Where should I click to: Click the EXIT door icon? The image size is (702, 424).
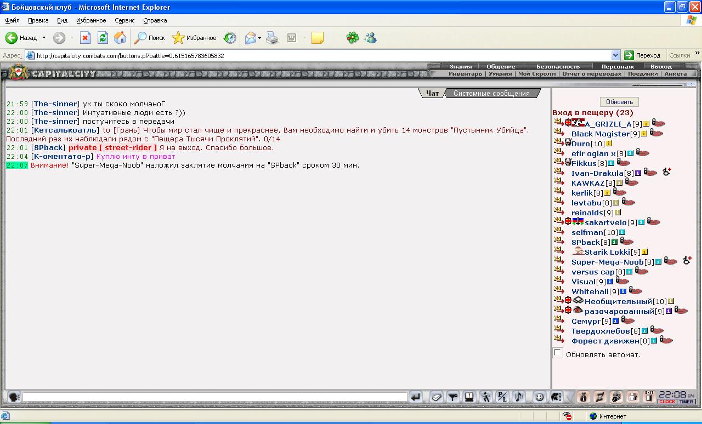[649, 397]
